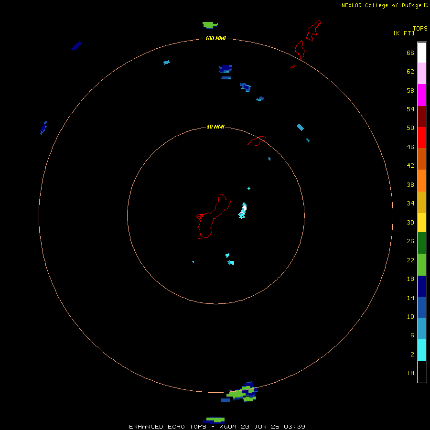Click the legend value '46'

pos(410,147)
